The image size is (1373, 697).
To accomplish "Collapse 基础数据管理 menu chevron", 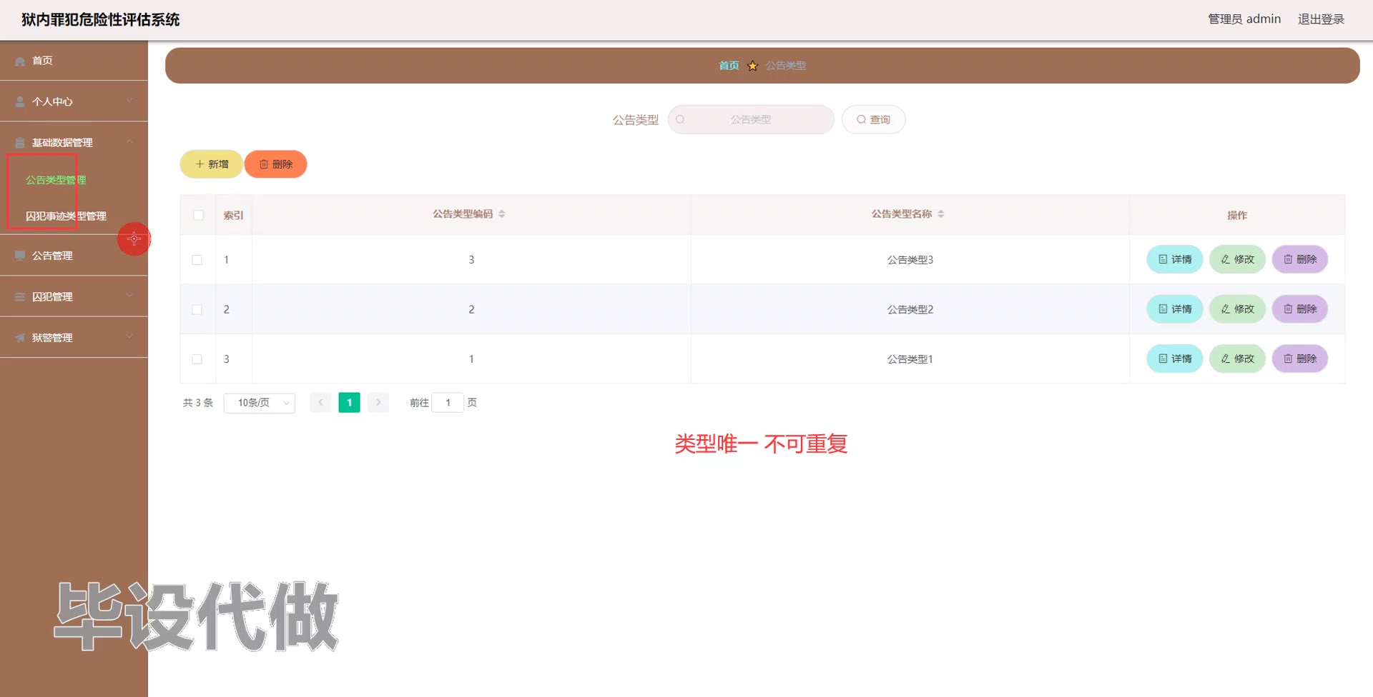I will click(x=129, y=142).
